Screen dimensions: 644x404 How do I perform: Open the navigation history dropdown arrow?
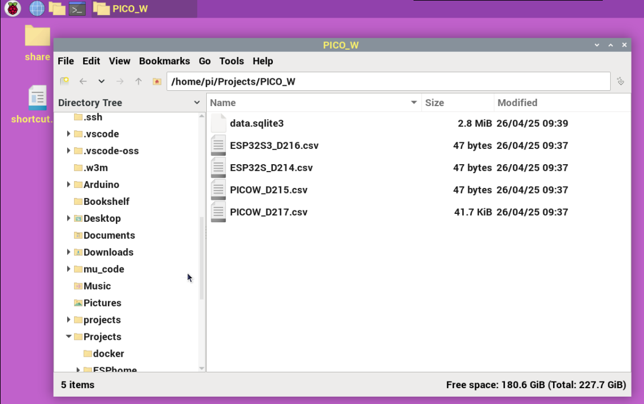pos(102,81)
